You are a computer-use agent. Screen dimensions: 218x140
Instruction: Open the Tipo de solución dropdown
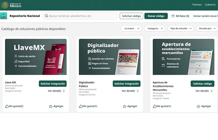[181, 29]
